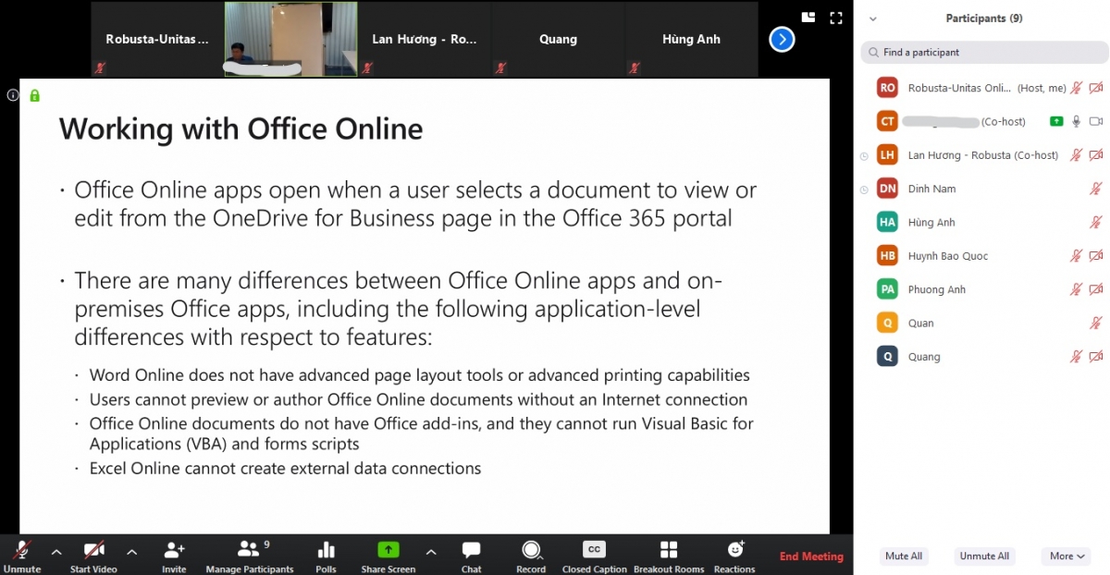Click the Mute All button

tap(904, 557)
